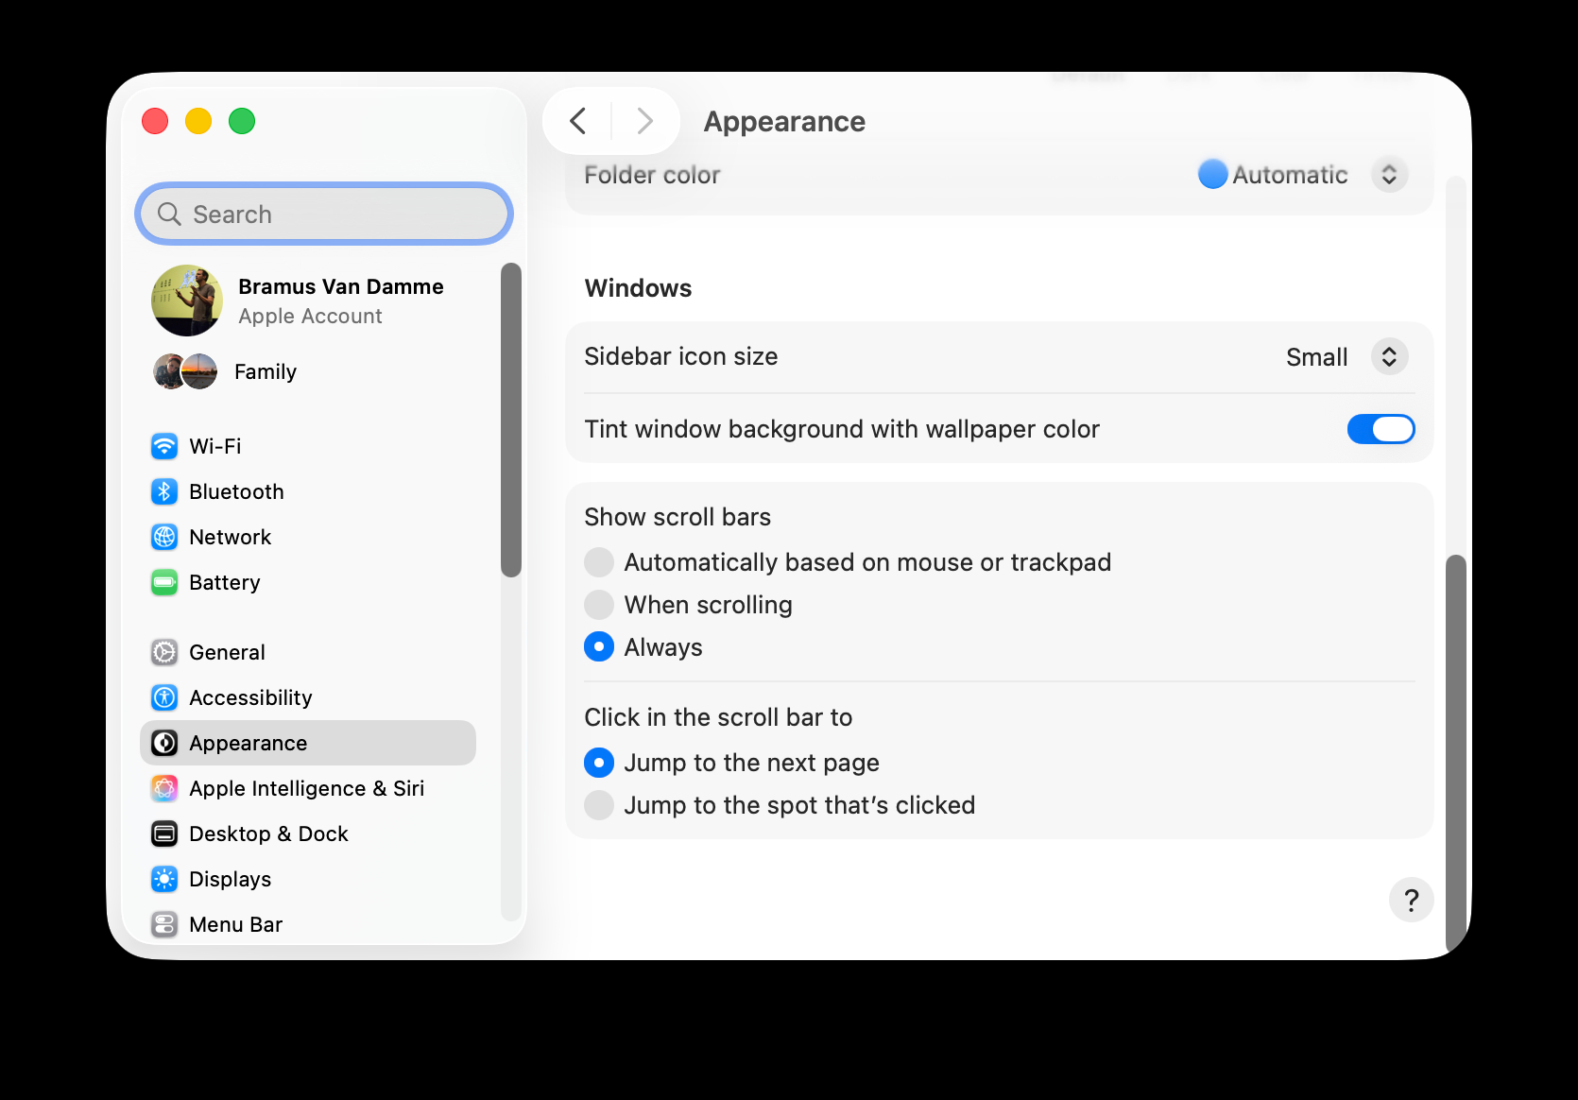Switch to Menu Bar settings pane
The image size is (1578, 1100).
pyautogui.click(x=236, y=924)
